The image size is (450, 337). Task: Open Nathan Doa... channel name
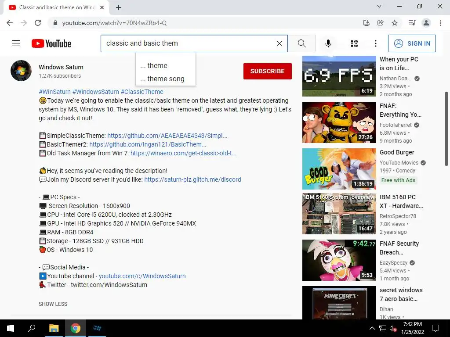click(395, 79)
